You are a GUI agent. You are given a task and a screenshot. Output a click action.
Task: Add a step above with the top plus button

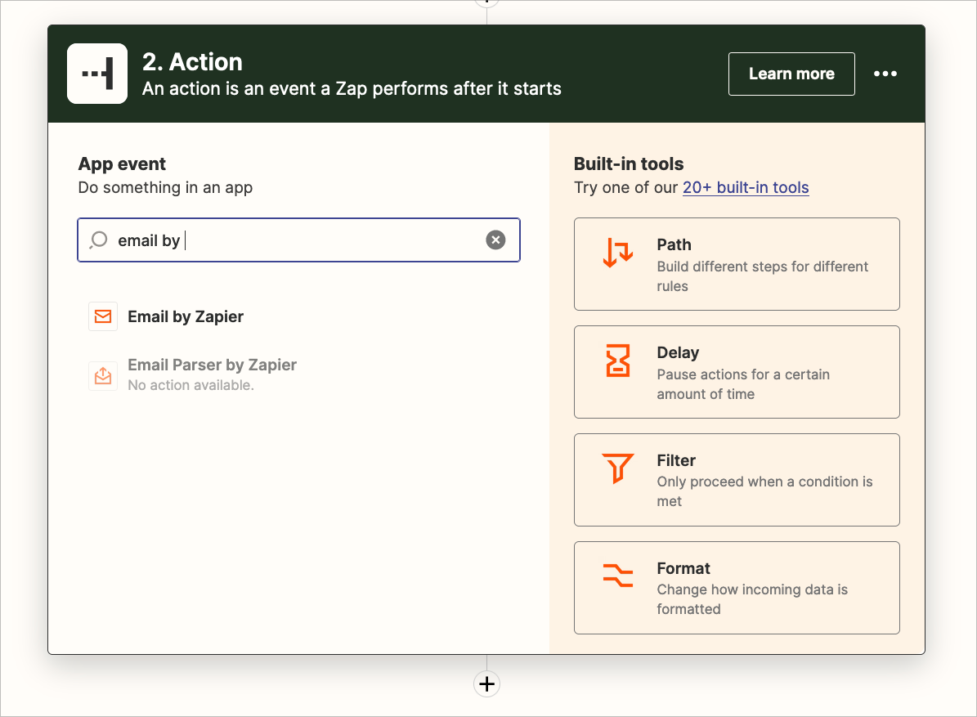[486, 3]
